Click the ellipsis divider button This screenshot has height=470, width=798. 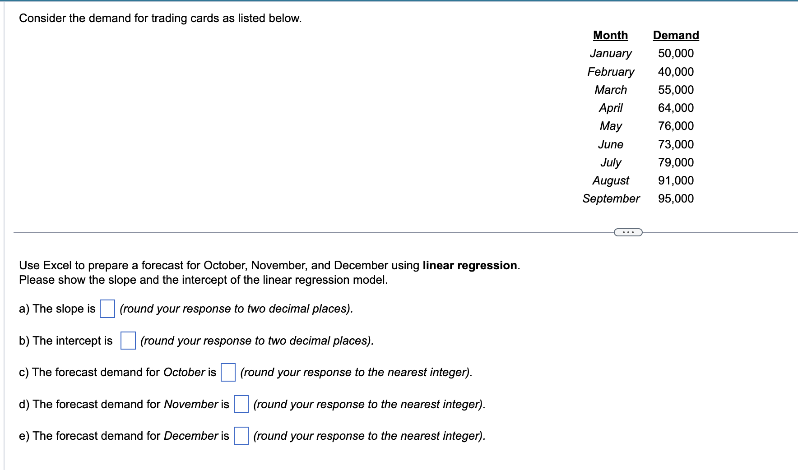pos(628,231)
